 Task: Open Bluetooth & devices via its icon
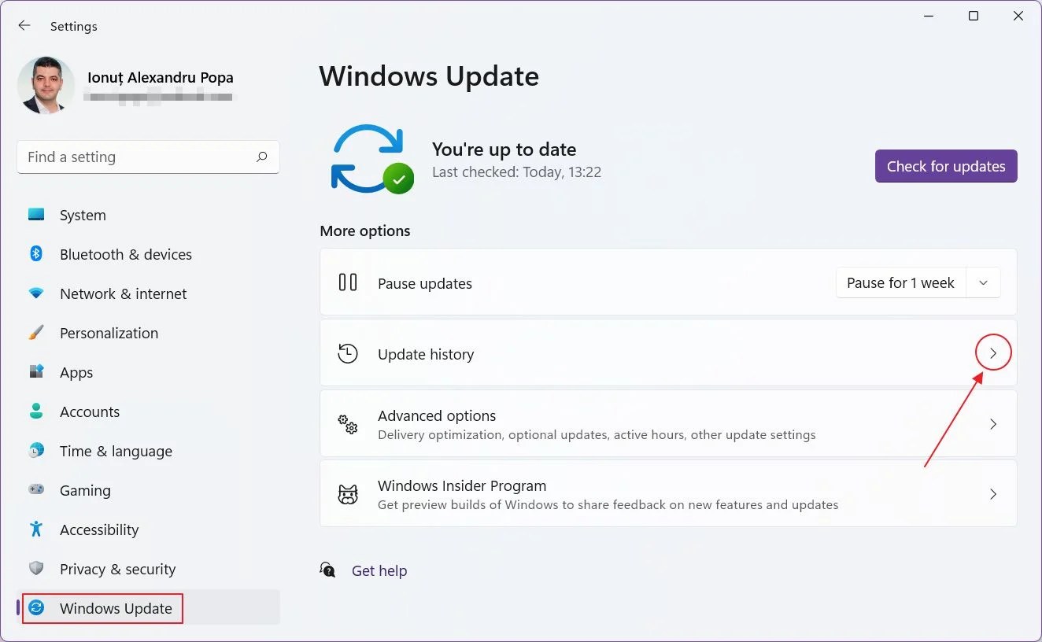click(x=36, y=253)
